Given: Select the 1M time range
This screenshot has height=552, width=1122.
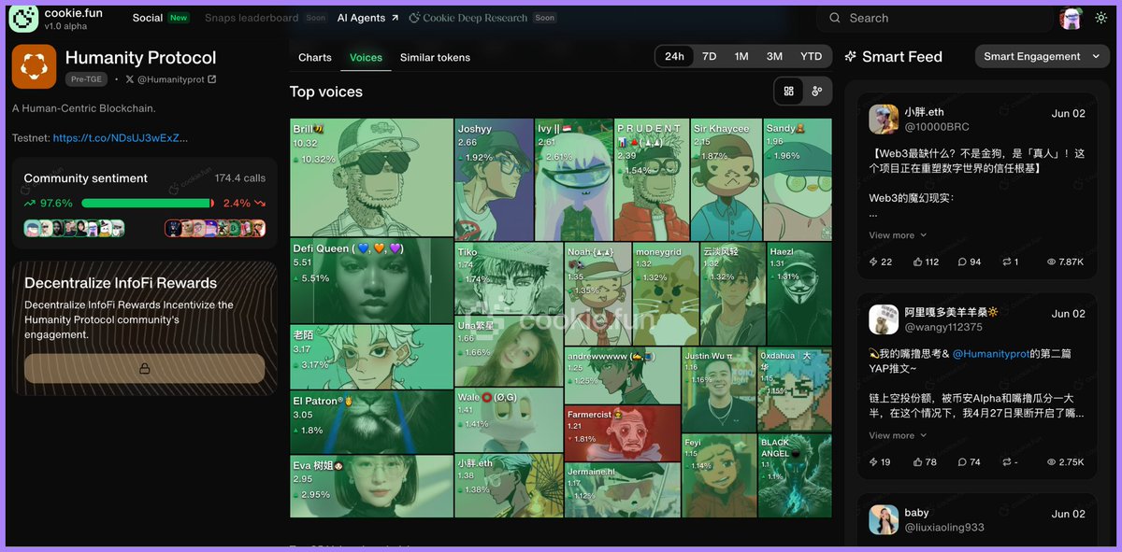Looking at the screenshot, I should pos(741,56).
